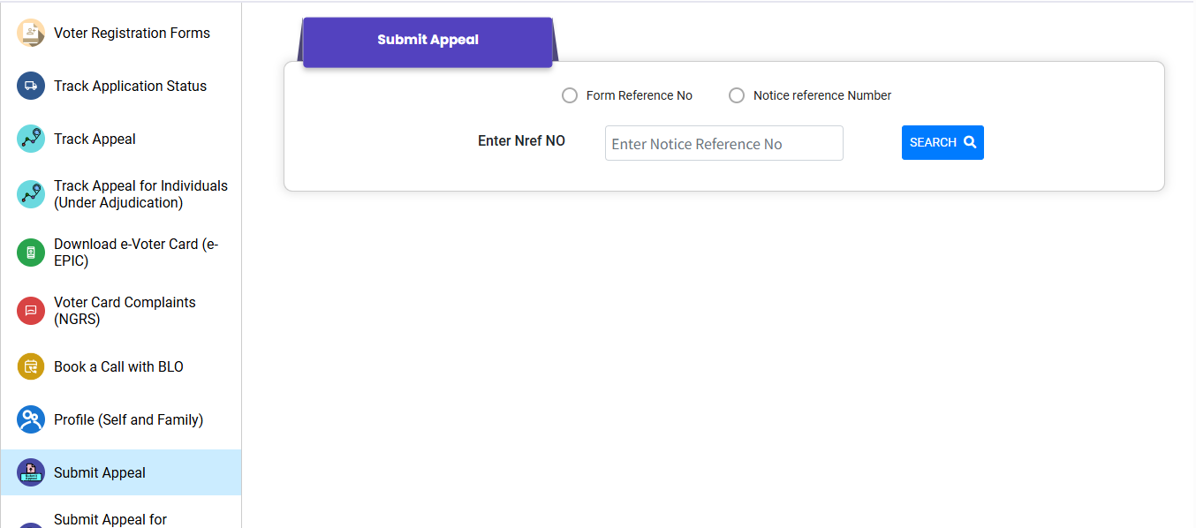Click the purple Submit Appeal tab header
Image resolution: width=1196 pixels, height=528 pixels.
(428, 41)
